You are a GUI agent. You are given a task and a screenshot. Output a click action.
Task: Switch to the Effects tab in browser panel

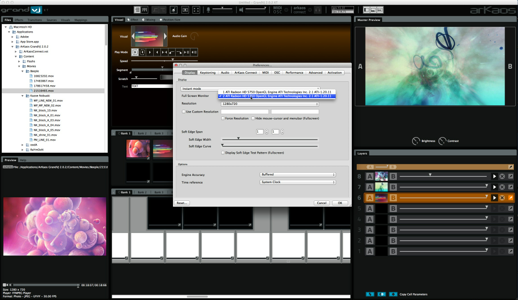click(x=19, y=20)
